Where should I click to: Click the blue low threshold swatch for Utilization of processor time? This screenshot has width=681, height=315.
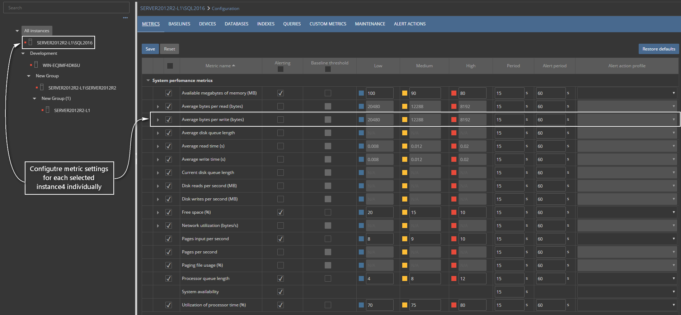pyautogui.click(x=361, y=305)
